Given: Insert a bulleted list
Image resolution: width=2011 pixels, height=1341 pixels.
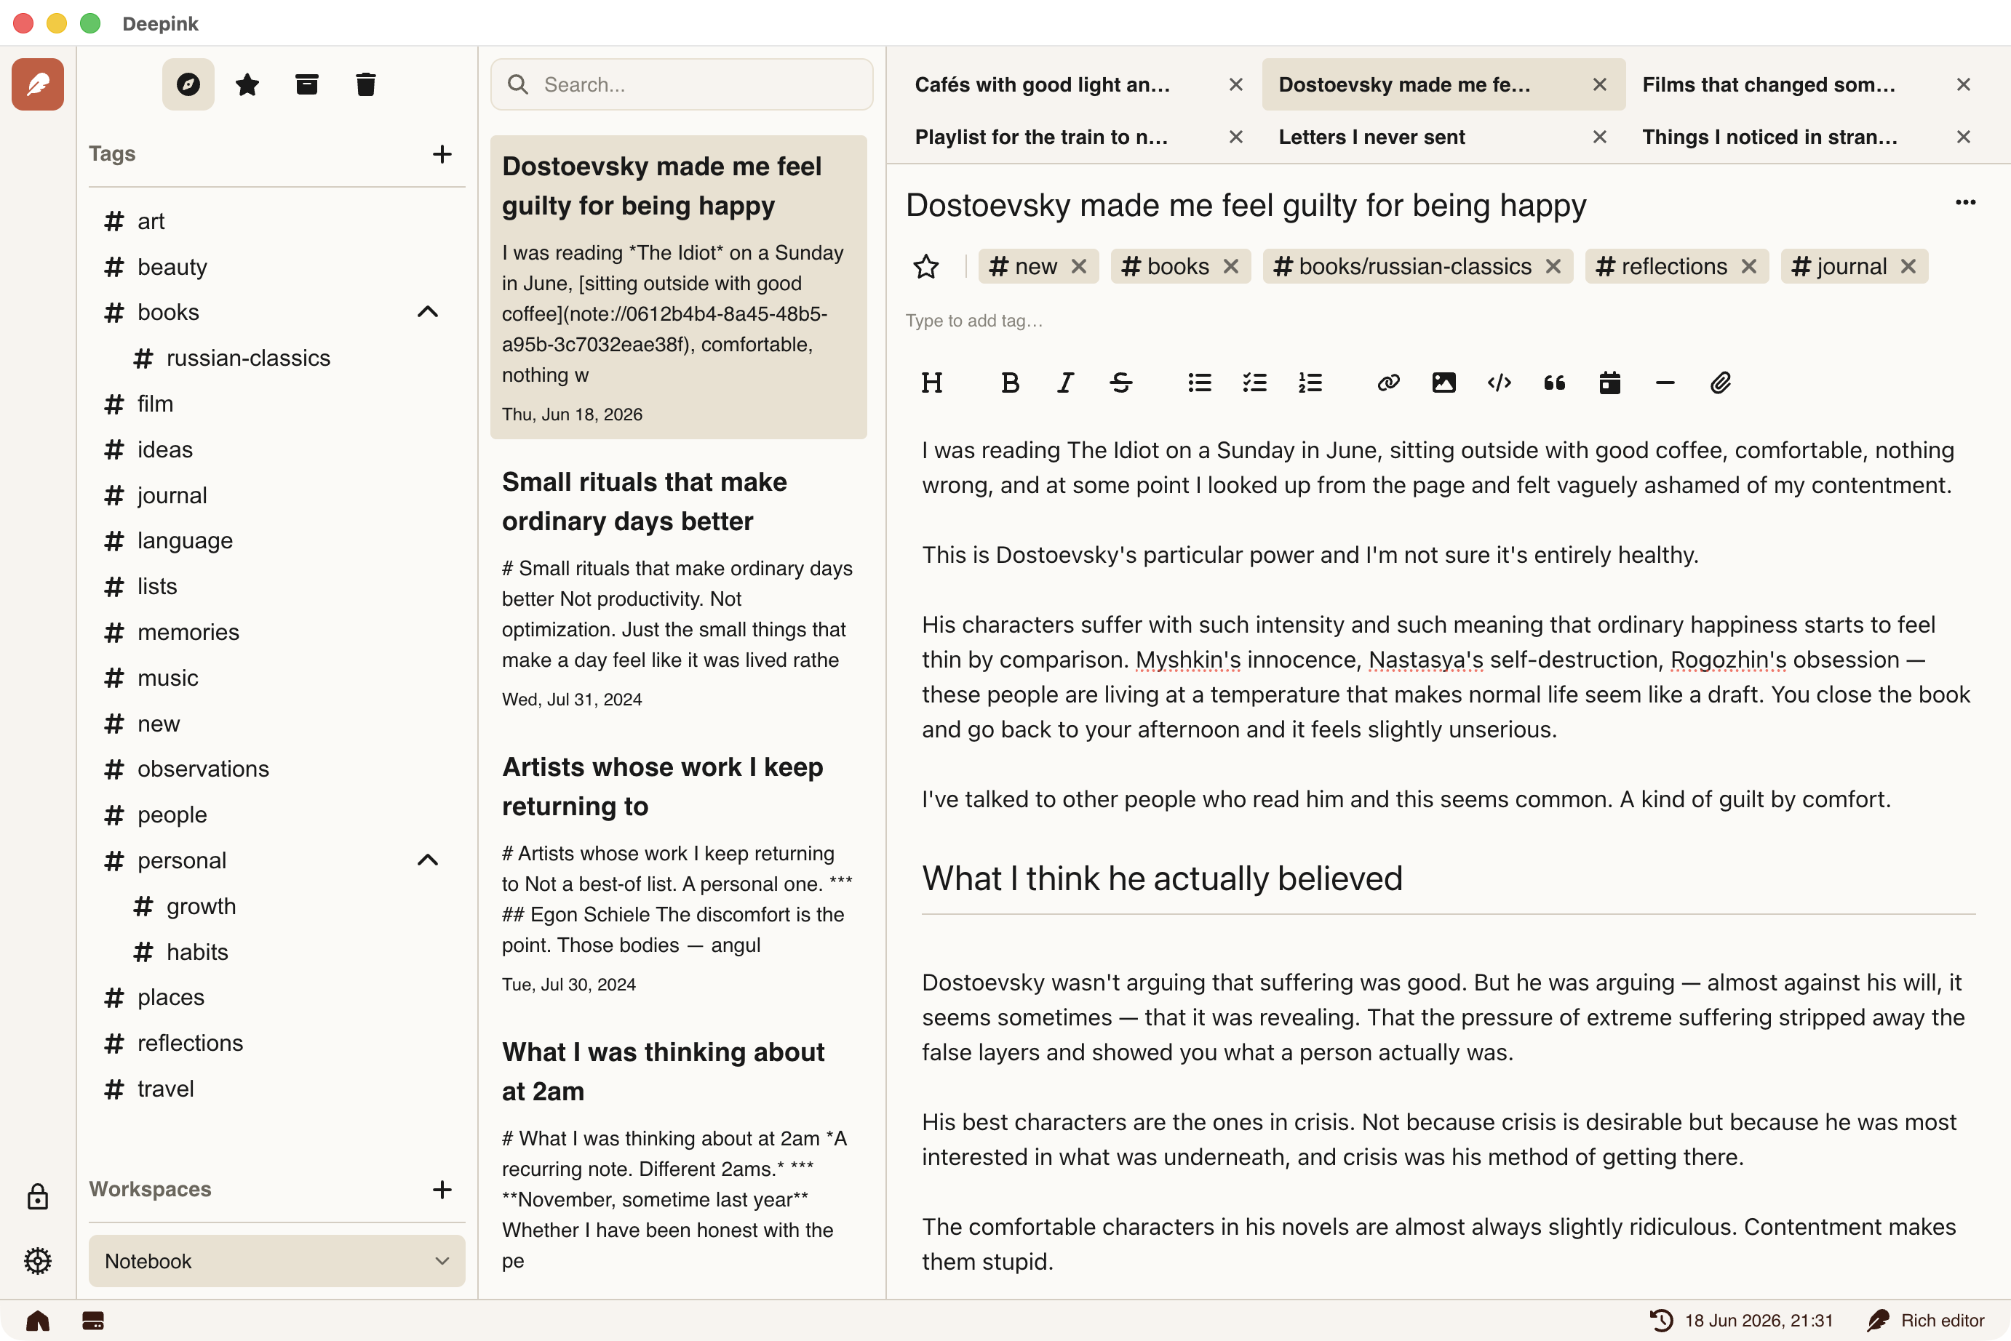Looking at the screenshot, I should click(1199, 383).
